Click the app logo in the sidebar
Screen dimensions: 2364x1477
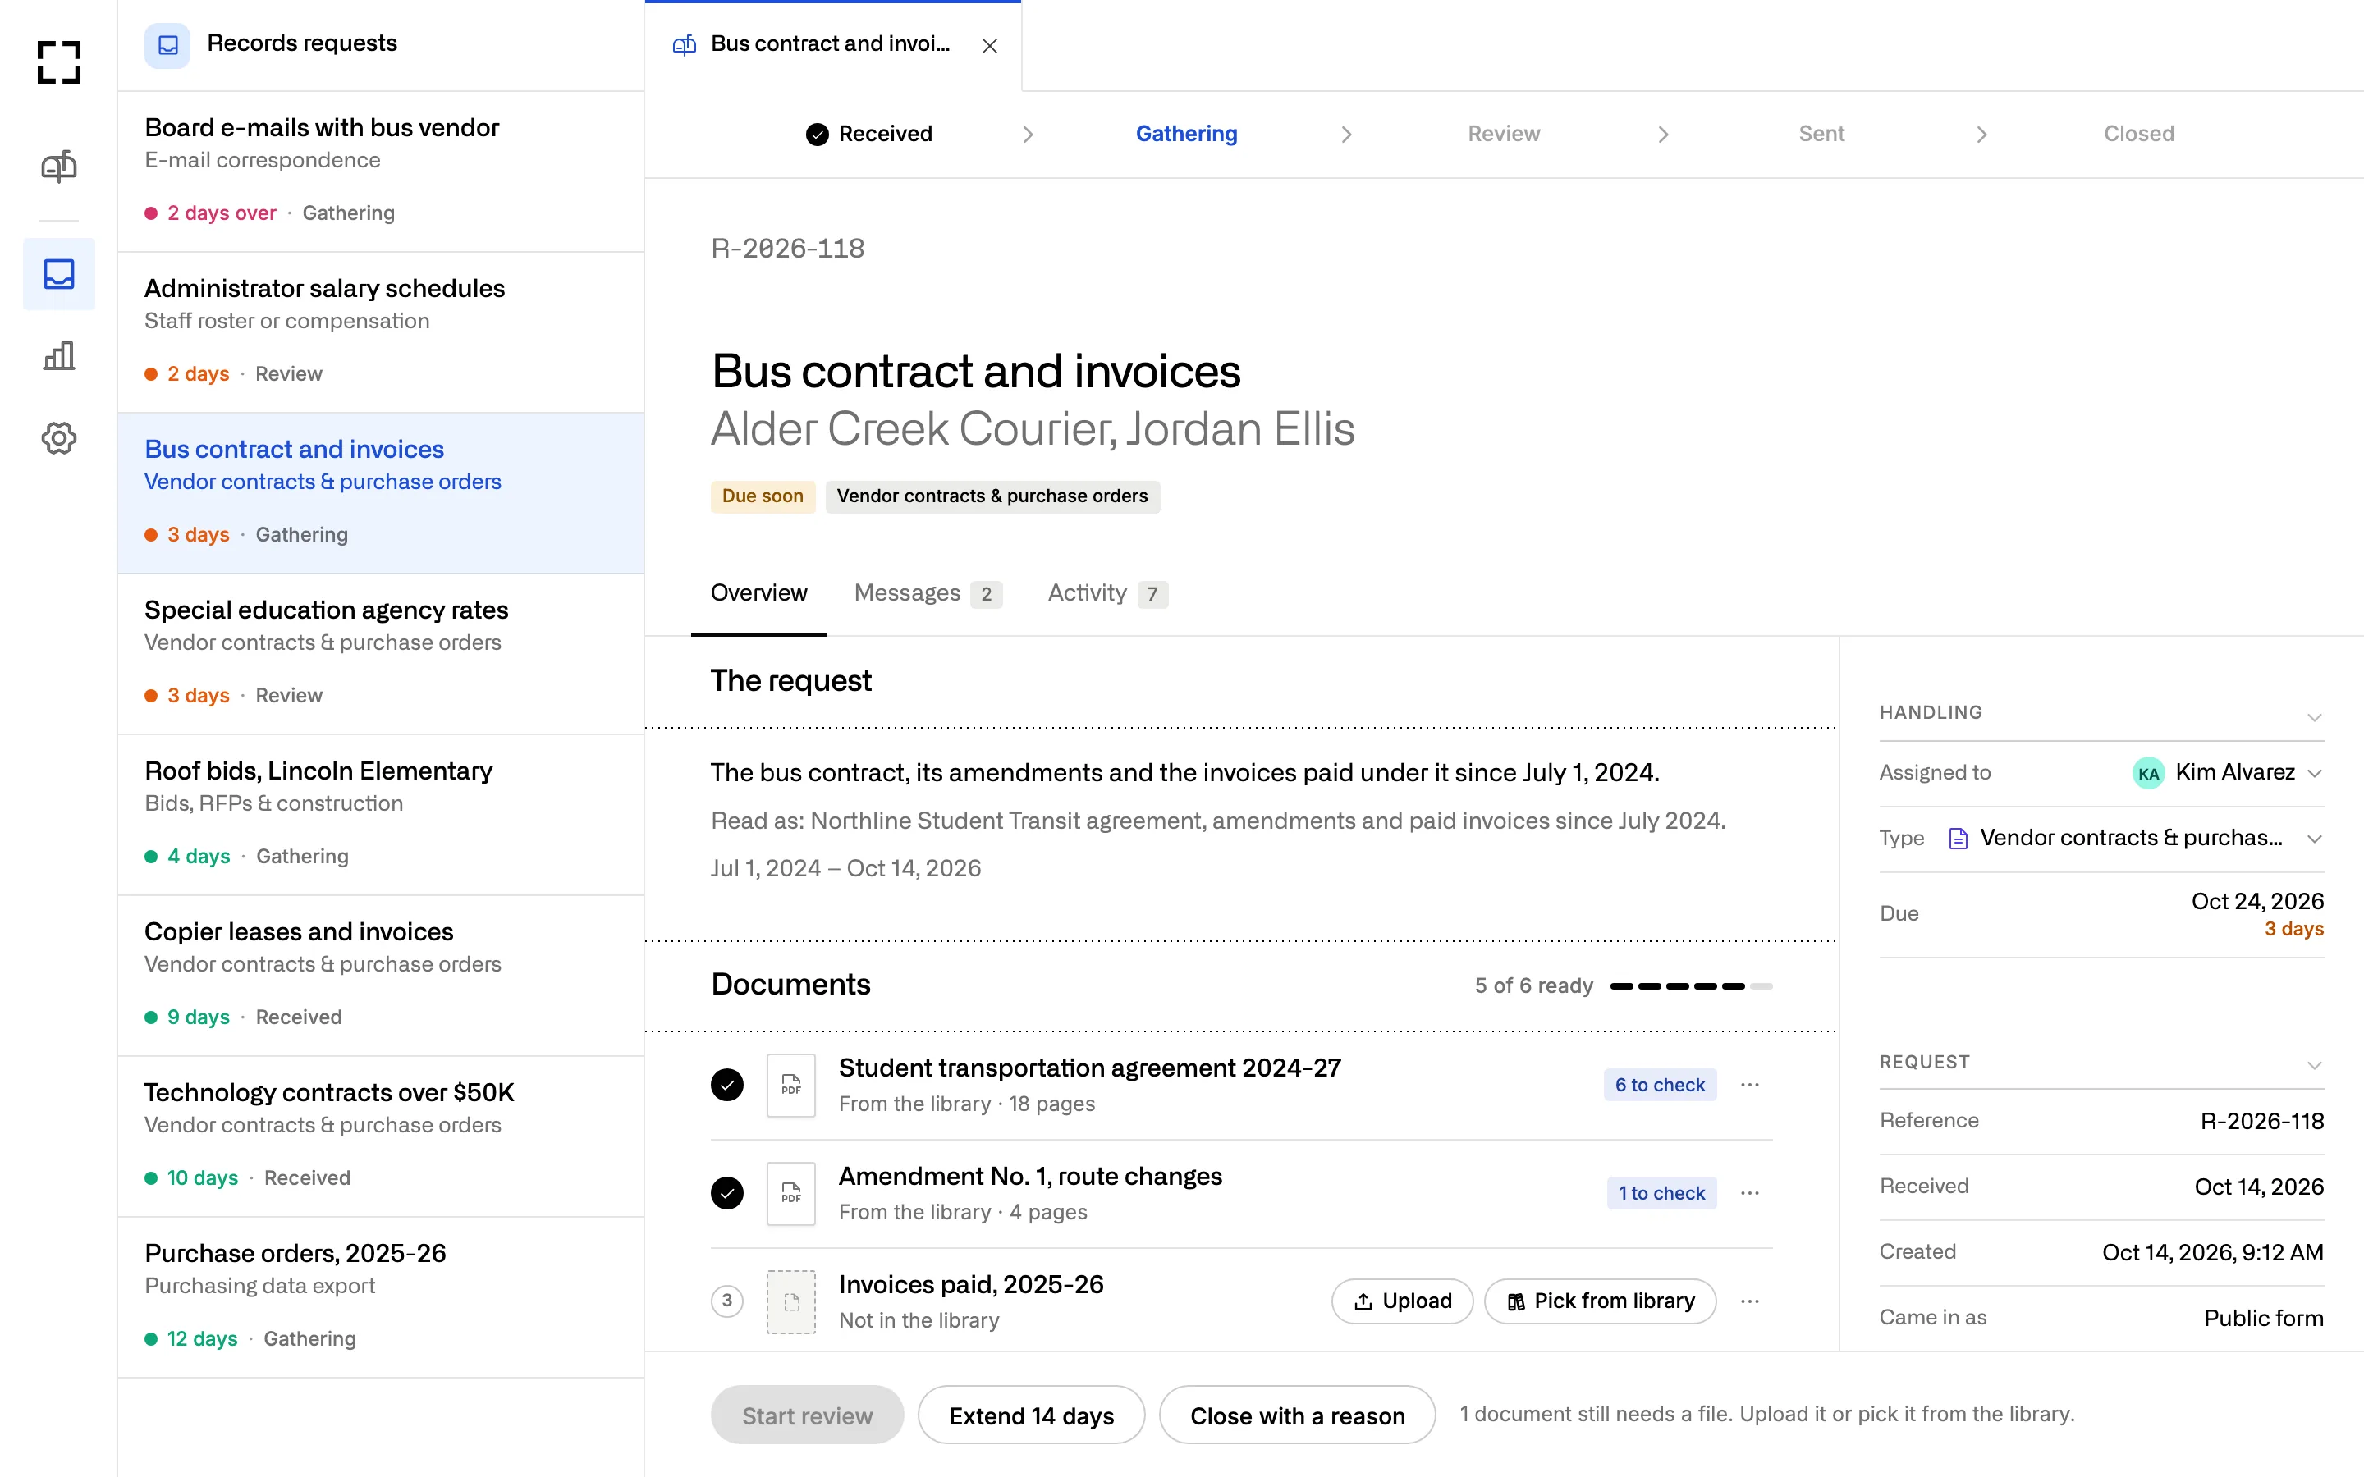(x=58, y=62)
